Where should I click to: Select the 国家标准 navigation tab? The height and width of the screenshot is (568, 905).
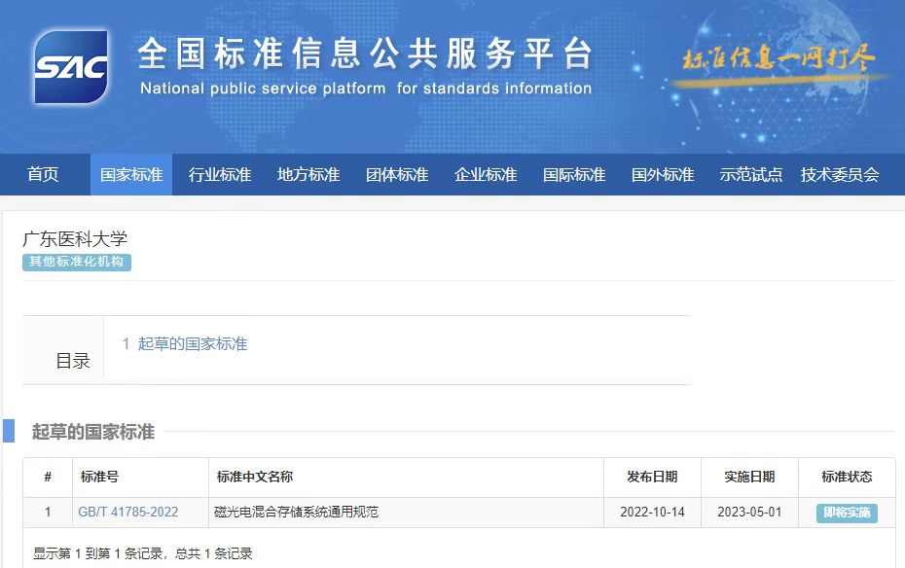(x=131, y=174)
